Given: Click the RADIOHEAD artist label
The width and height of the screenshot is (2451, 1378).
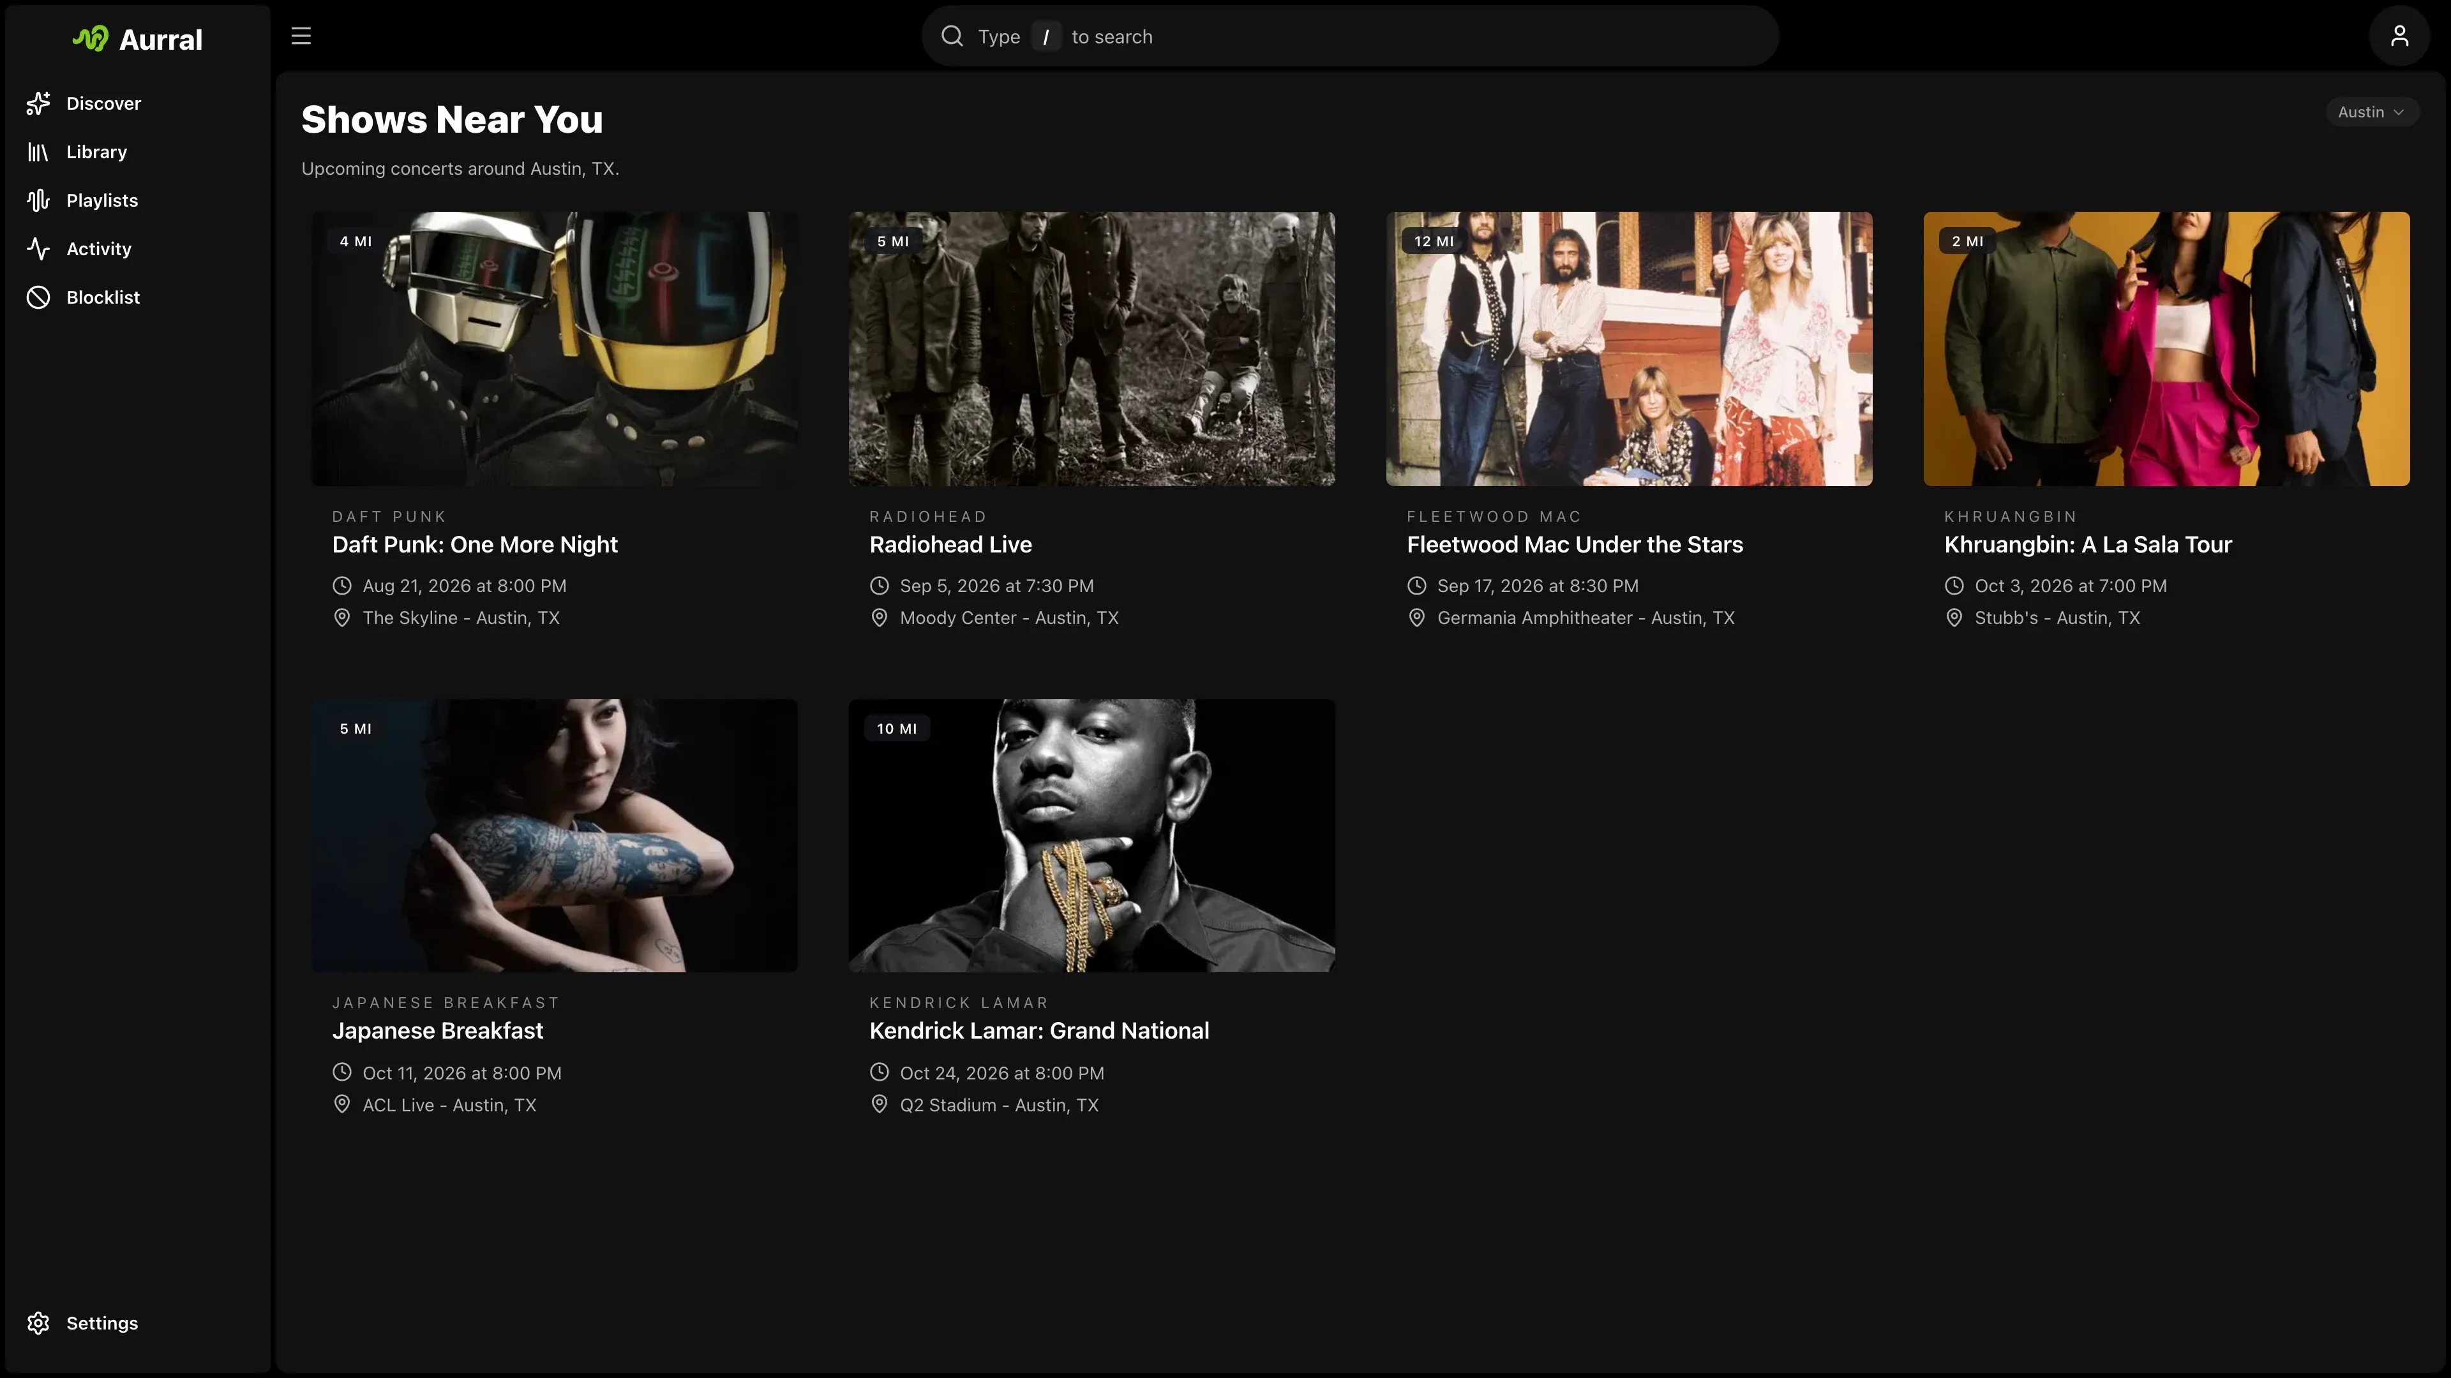Looking at the screenshot, I should (x=927, y=516).
